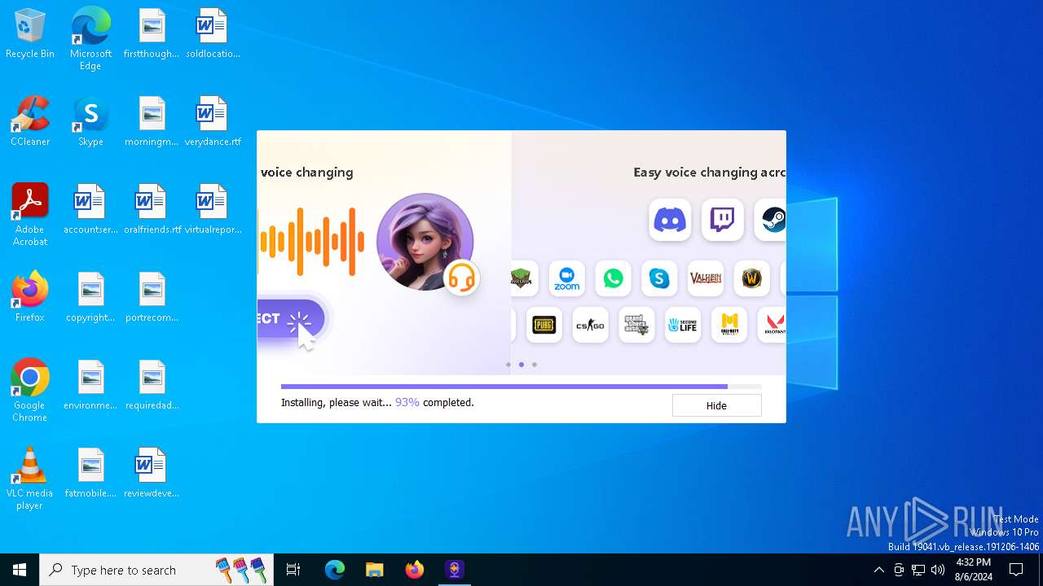The width and height of the screenshot is (1043, 586).
Task: Open the taskbar clock showing 4:32 PM
Action: coord(973,570)
